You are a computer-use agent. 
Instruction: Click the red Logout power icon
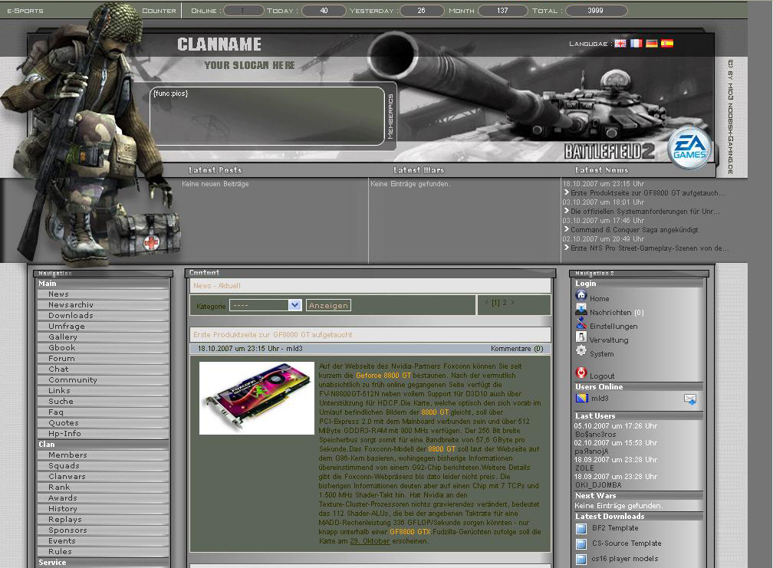point(581,373)
